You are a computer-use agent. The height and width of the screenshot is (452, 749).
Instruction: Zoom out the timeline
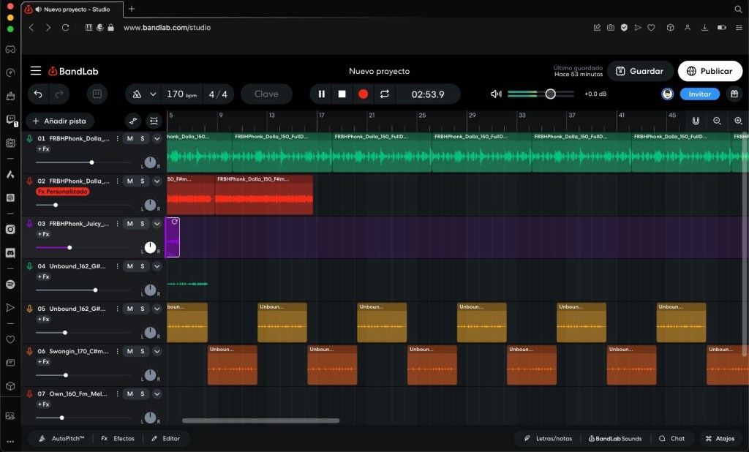pos(717,121)
